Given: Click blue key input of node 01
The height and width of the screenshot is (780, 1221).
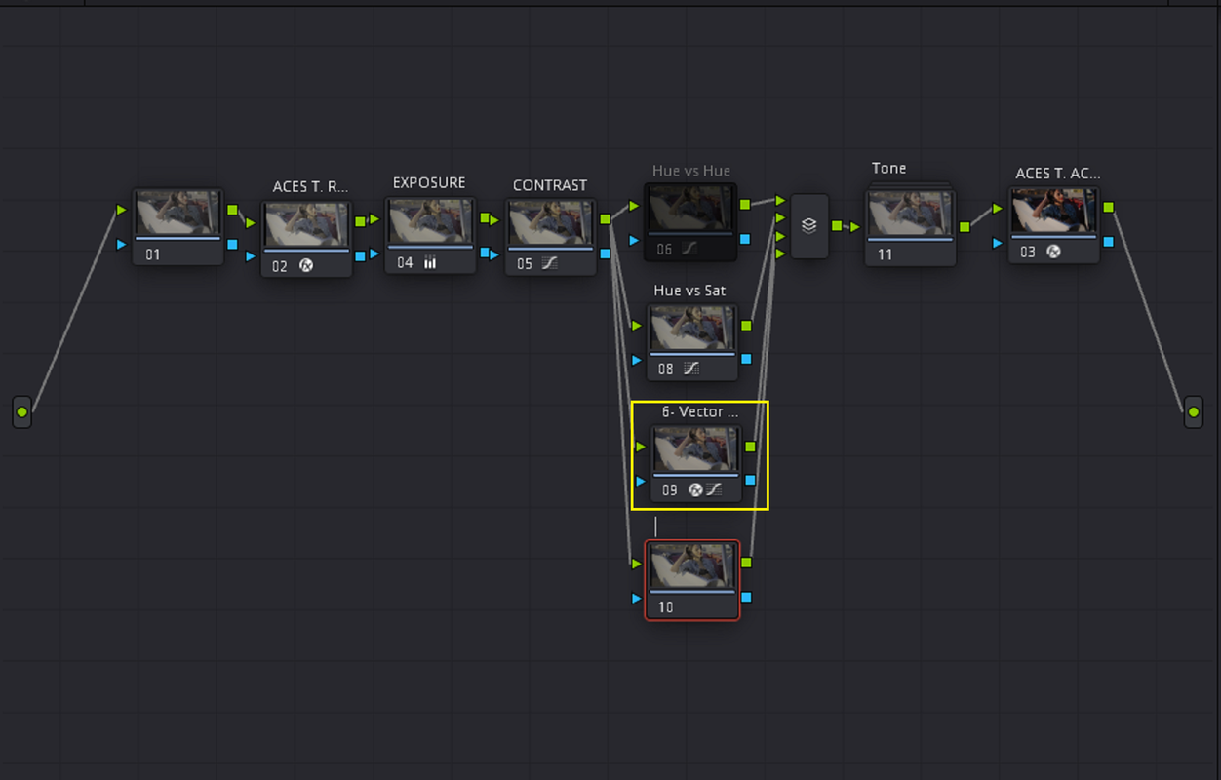Looking at the screenshot, I should 121,244.
